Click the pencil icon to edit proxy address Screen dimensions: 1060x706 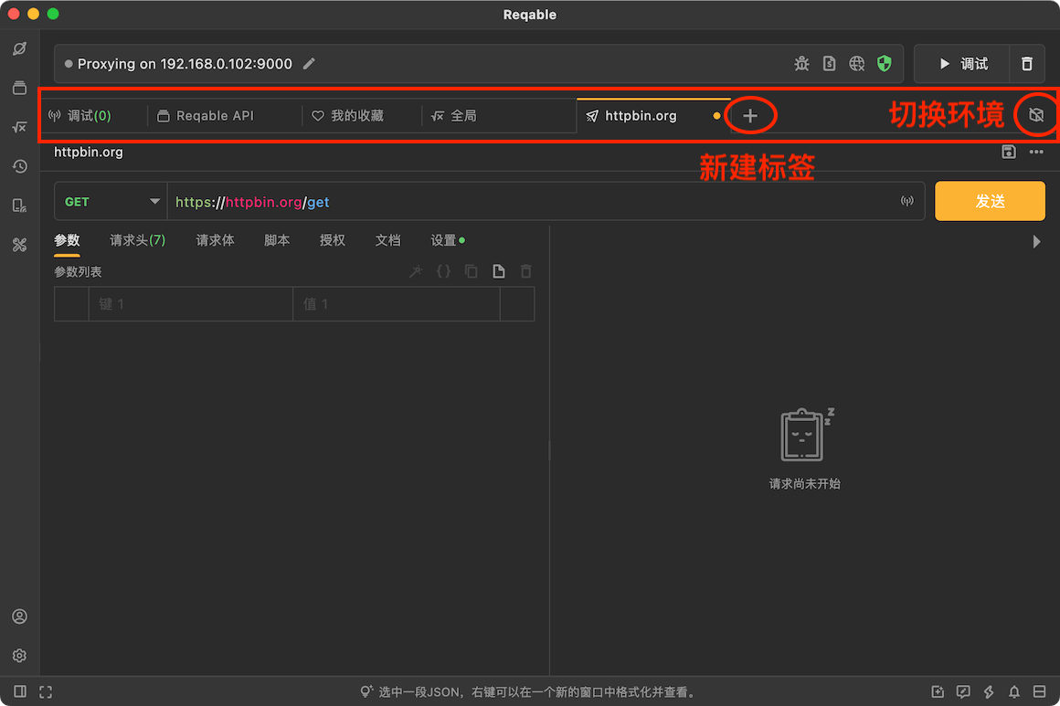click(x=309, y=64)
